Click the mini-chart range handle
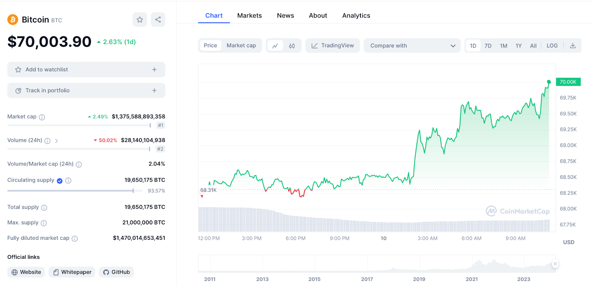 (x=555, y=264)
